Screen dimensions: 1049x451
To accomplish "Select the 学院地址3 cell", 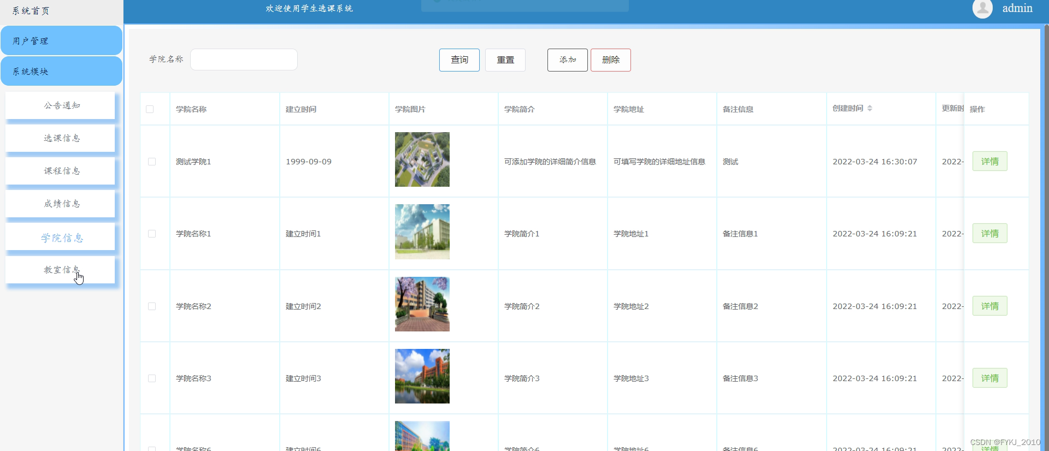I will click(x=631, y=378).
